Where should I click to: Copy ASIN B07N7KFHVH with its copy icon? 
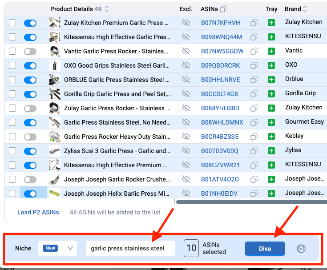tap(254, 23)
